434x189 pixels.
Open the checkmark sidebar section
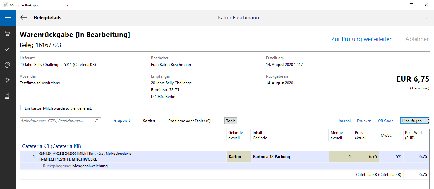click(7, 49)
